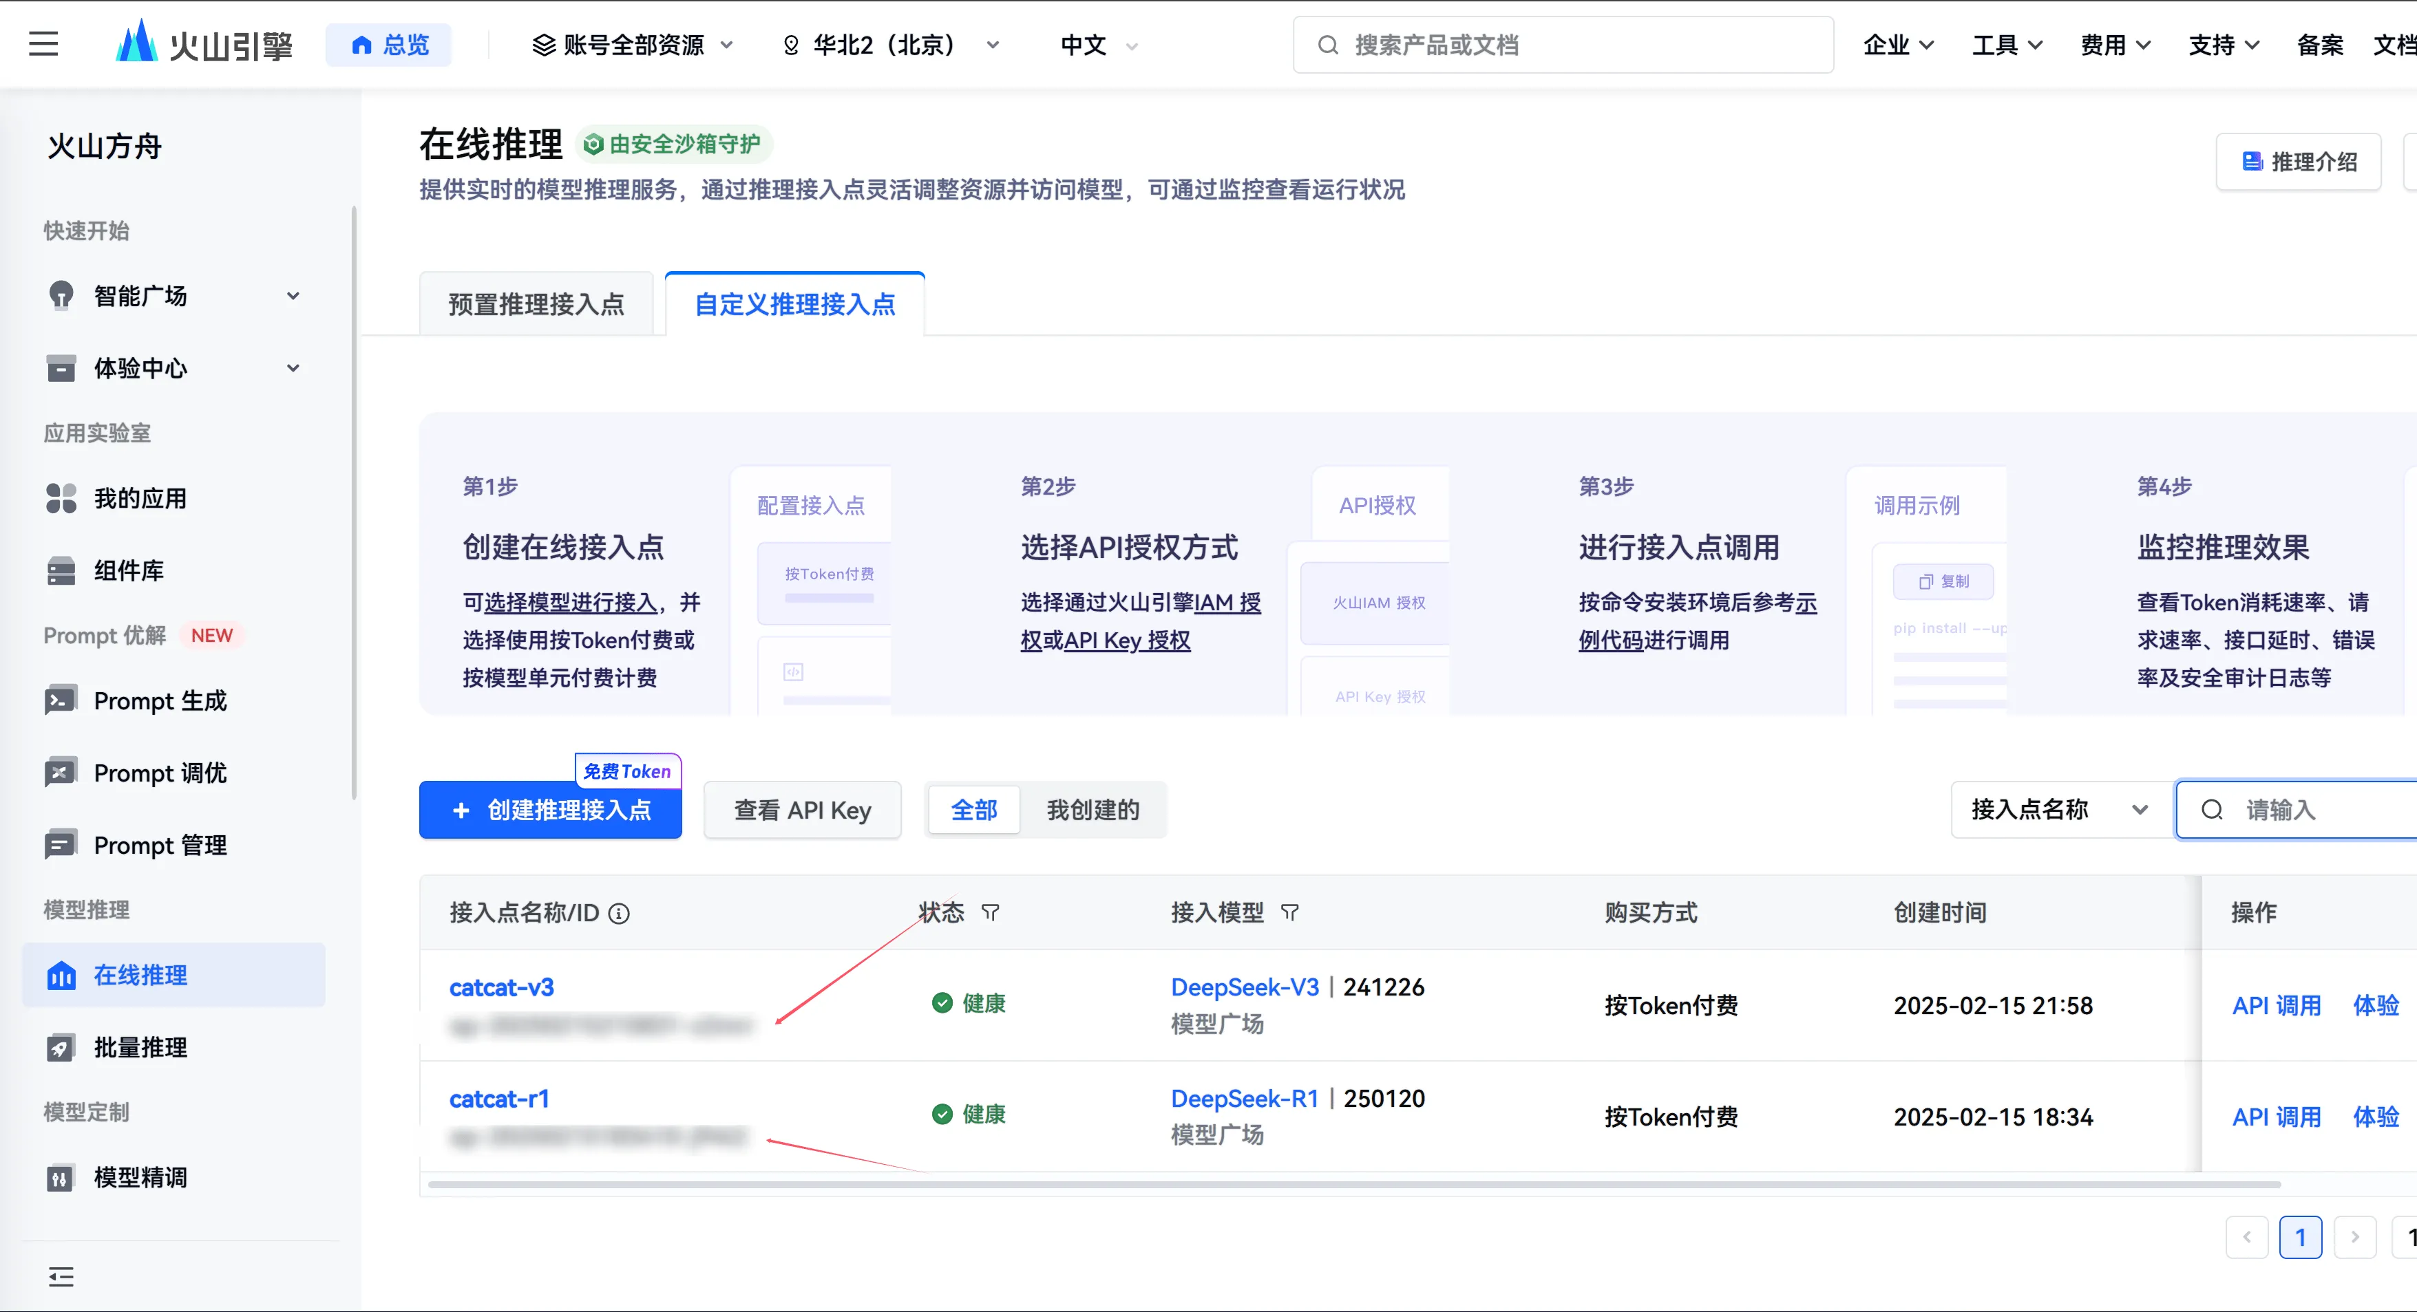The width and height of the screenshot is (2417, 1312).
Task: Open 账号全部资源 dropdown
Action: click(633, 45)
